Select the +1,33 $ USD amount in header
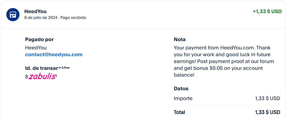Image resolution: width=287 pixels, height=120 pixels. tap(267, 11)
